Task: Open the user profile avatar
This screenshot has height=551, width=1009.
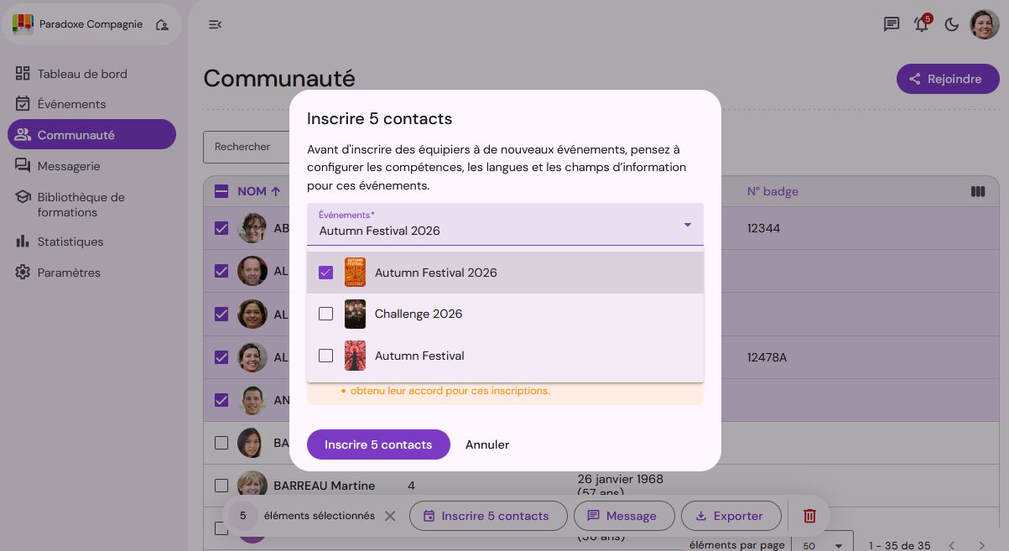Action: [985, 24]
